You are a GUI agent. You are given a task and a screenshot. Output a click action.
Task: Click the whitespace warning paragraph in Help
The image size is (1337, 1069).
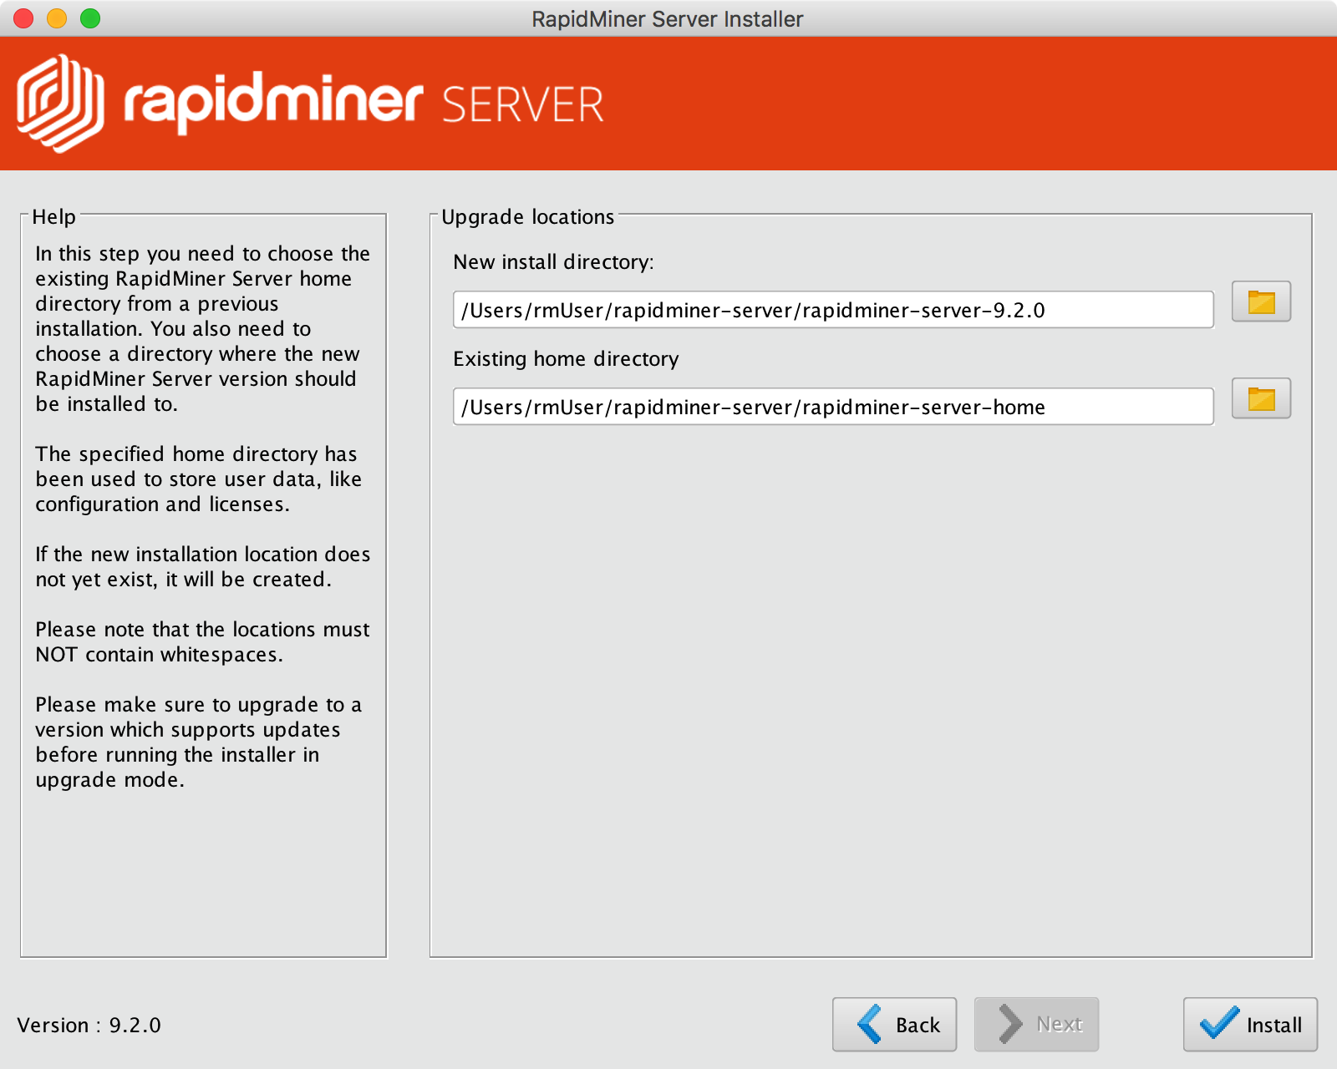201,641
